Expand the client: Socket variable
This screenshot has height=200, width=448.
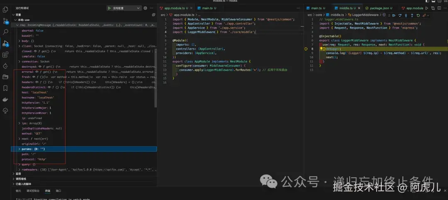point(19,46)
